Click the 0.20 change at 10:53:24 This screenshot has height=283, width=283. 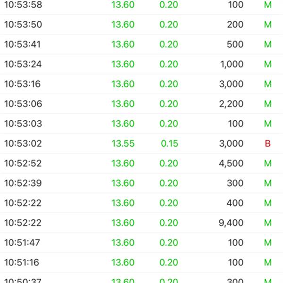(168, 64)
